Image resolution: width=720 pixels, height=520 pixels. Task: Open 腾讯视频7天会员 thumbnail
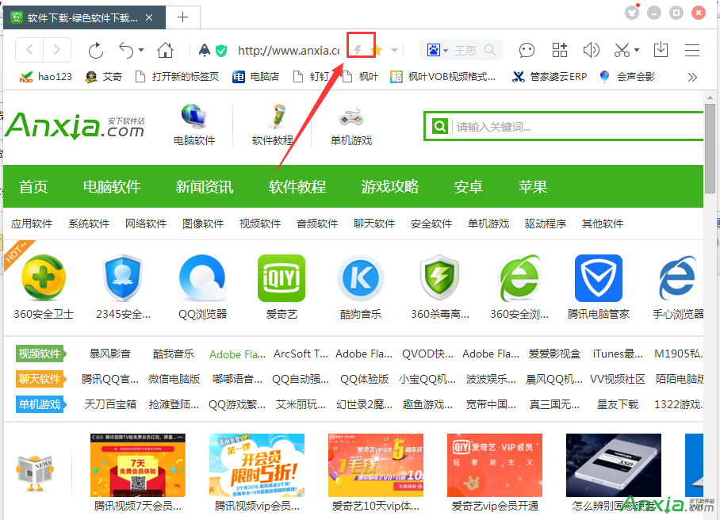tap(138, 465)
